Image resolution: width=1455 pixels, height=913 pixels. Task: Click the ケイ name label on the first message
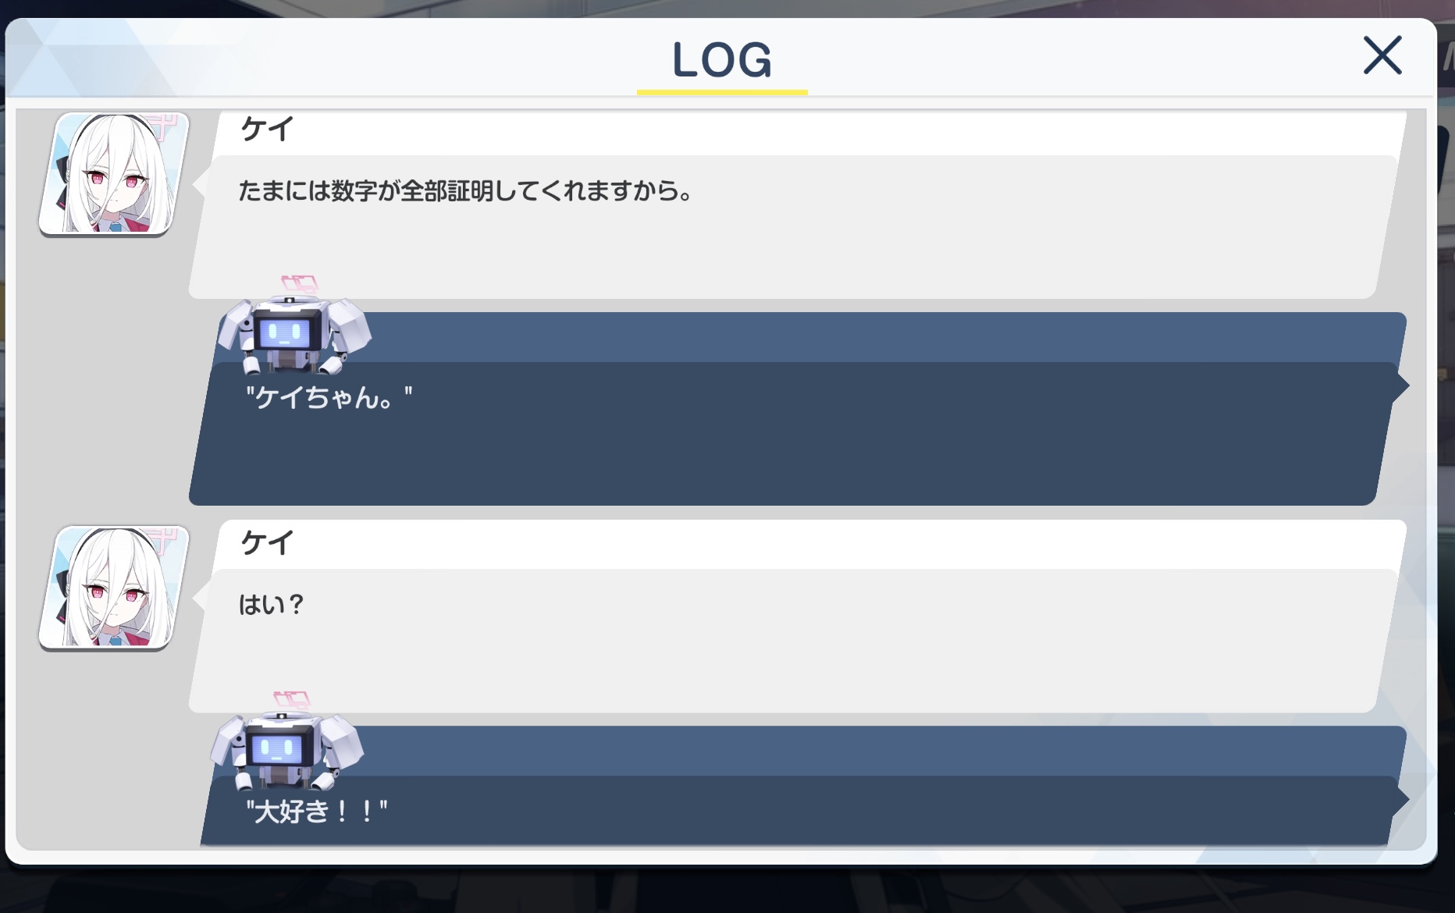[267, 129]
